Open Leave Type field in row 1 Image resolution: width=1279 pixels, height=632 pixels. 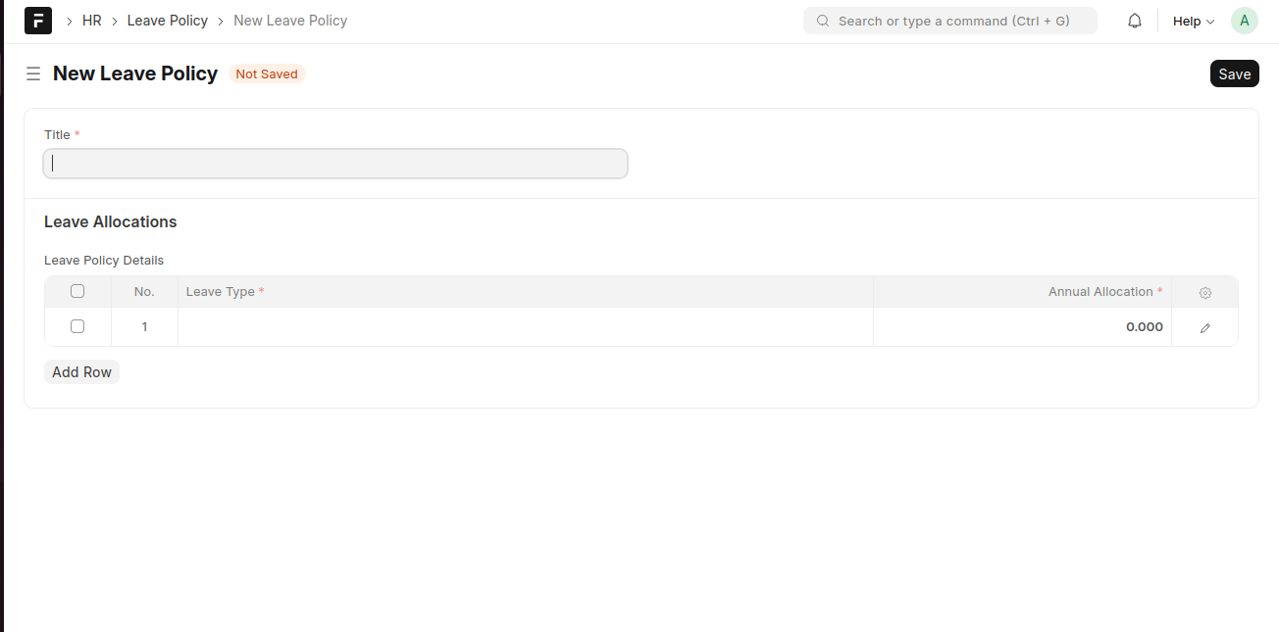[525, 327]
